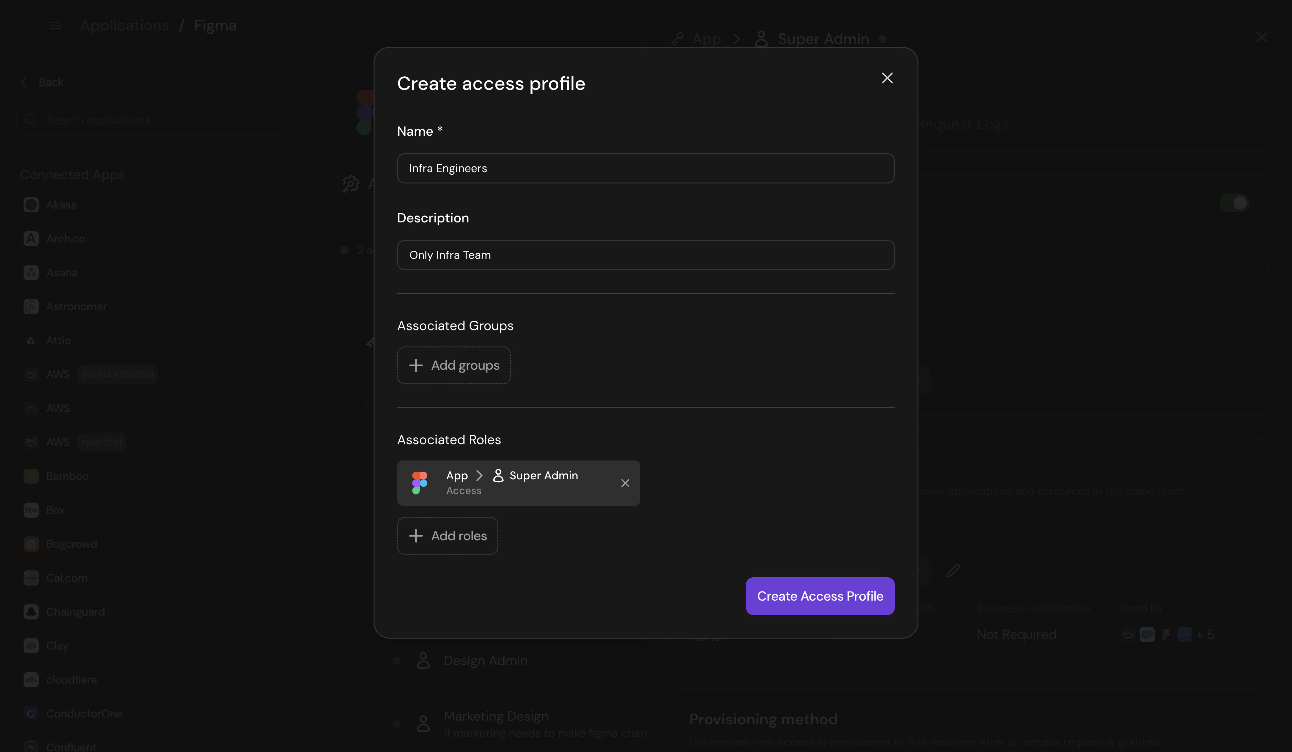Screen dimensions: 1292x752
Task: Open the Applications breadcrumb
Action: (125, 25)
